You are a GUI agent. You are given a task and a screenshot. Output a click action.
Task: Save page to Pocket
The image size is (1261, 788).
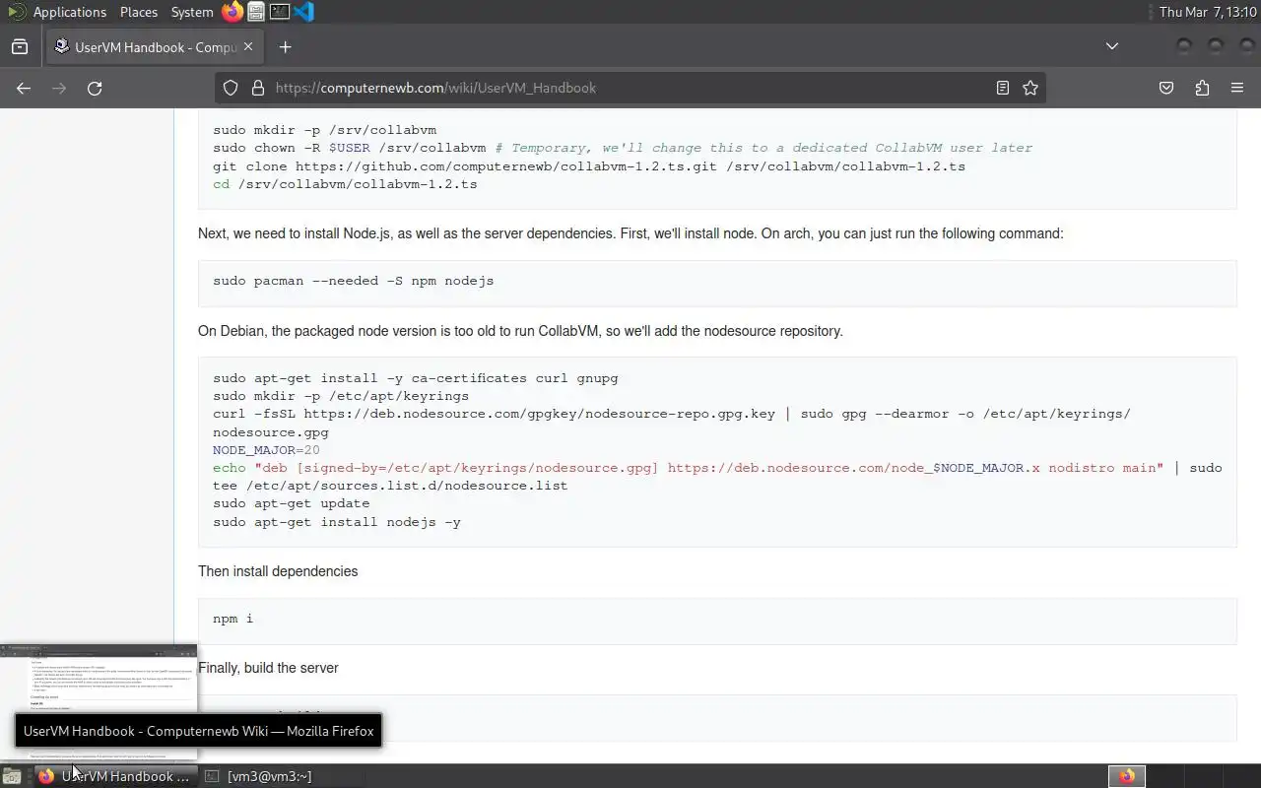click(1166, 88)
